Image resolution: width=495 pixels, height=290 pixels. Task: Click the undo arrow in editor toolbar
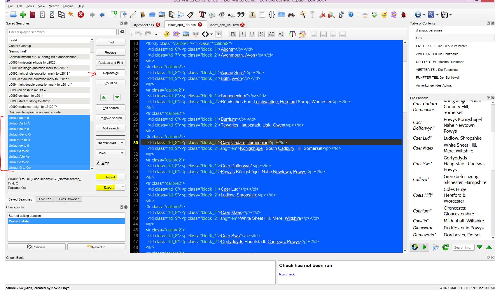[x=138, y=34]
